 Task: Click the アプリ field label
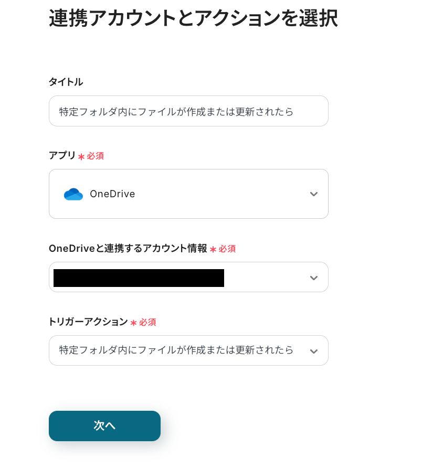click(62, 156)
